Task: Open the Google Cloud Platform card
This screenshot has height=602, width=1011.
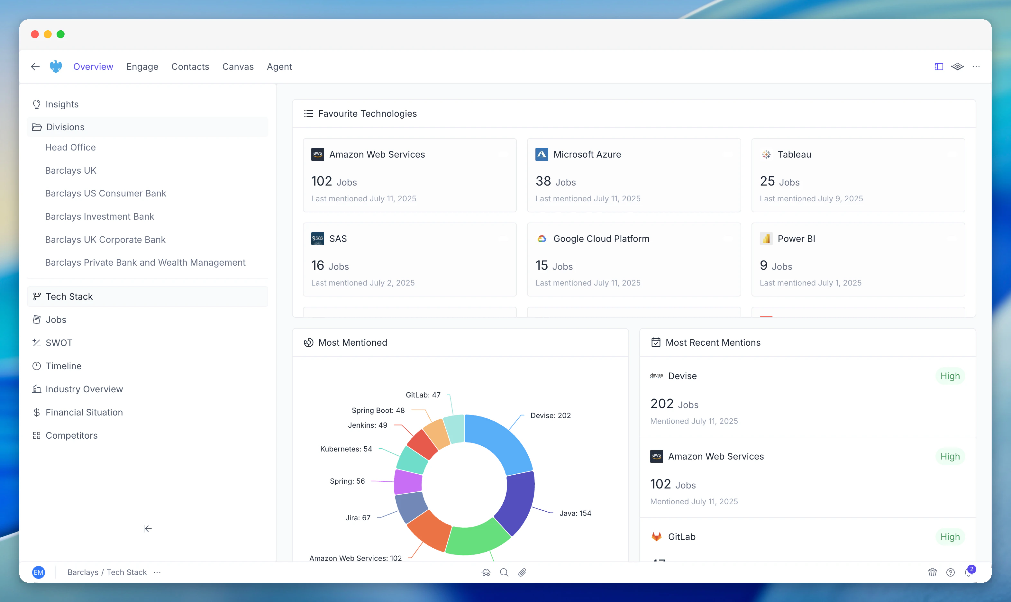Action: (634, 260)
